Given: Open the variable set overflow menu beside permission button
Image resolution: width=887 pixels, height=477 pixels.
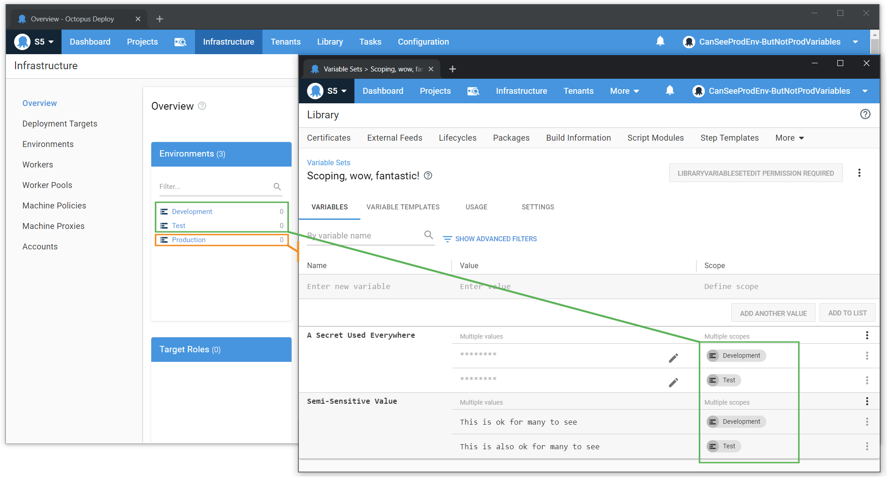Looking at the screenshot, I should (859, 173).
